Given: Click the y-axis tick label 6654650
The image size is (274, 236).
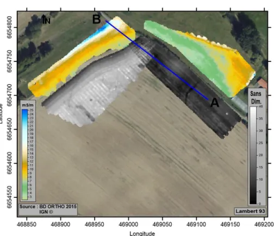Looking at the screenshot, I should tap(9, 129).
